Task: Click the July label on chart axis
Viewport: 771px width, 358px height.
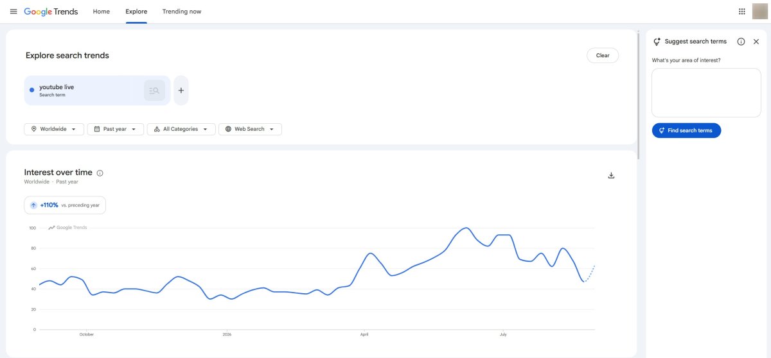Action: coord(502,334)
